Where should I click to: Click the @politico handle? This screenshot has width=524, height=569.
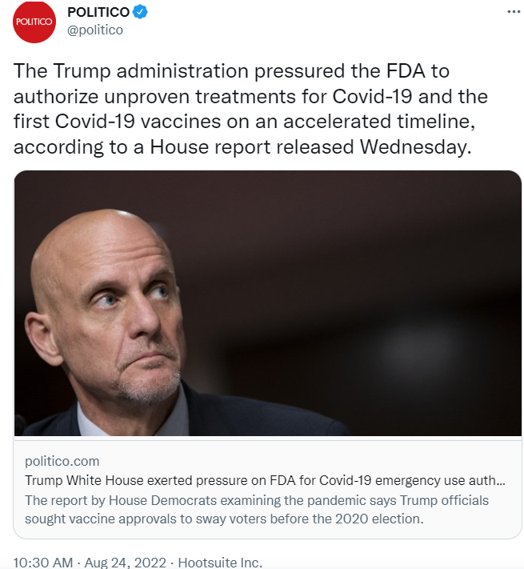point(95,30)
